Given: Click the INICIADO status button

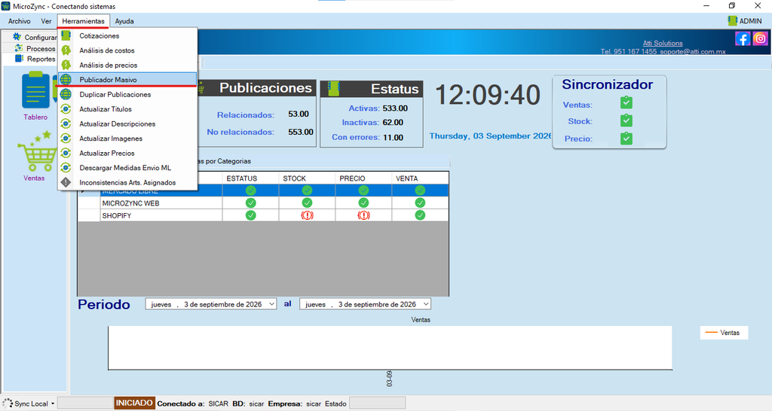Looking at the screenshot, I should click(x=134, y=403).
